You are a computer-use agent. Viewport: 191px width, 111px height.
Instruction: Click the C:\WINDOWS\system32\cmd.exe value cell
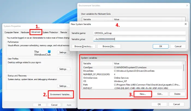coord(130,67)
